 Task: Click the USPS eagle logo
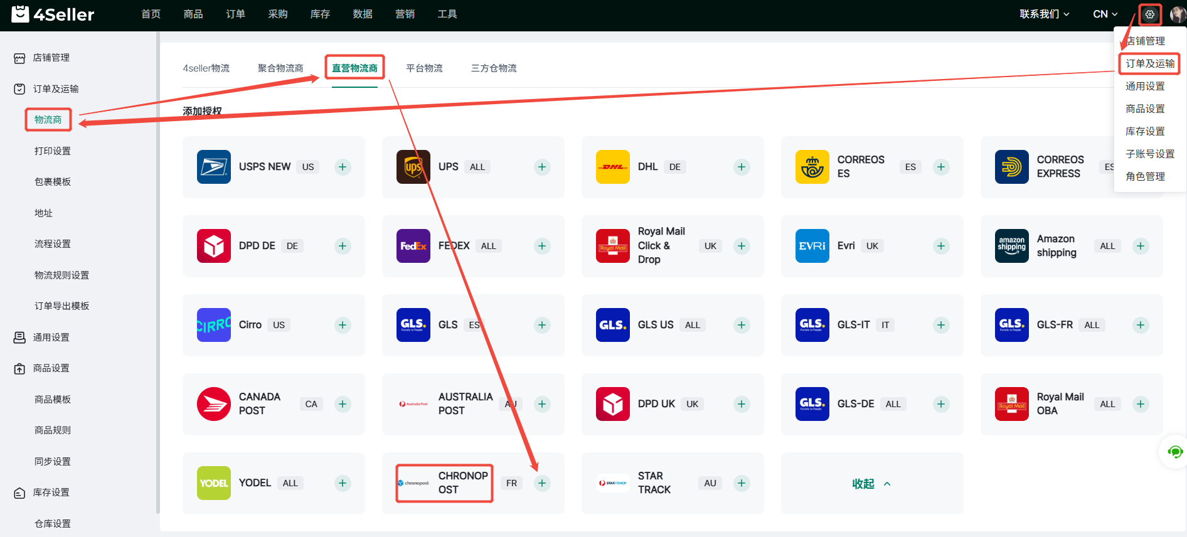coord(214,167)
